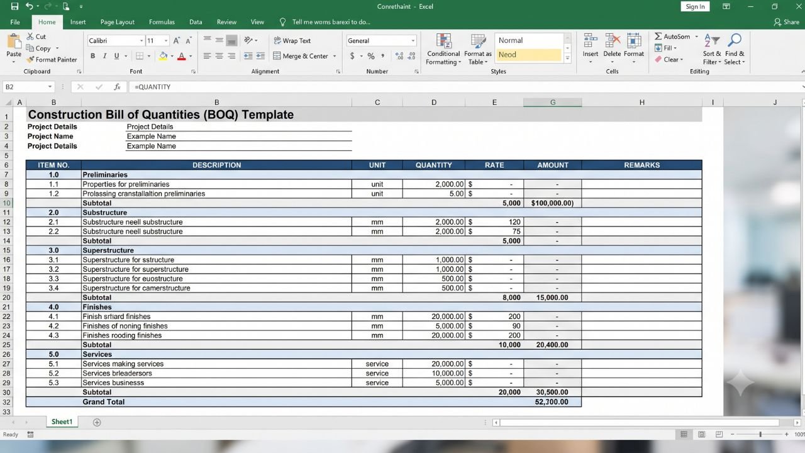
Task: Toggle Wrap Text
Action: [x=292, y=40]
